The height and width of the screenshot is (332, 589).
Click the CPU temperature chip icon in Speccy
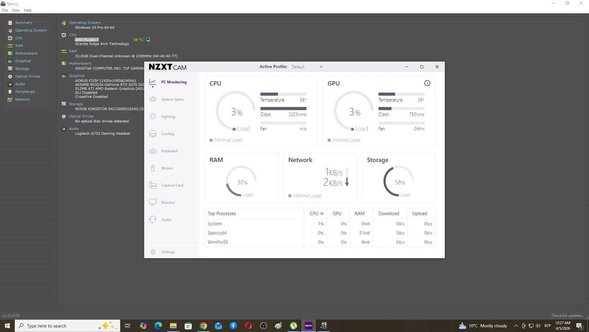coord(148,40)
